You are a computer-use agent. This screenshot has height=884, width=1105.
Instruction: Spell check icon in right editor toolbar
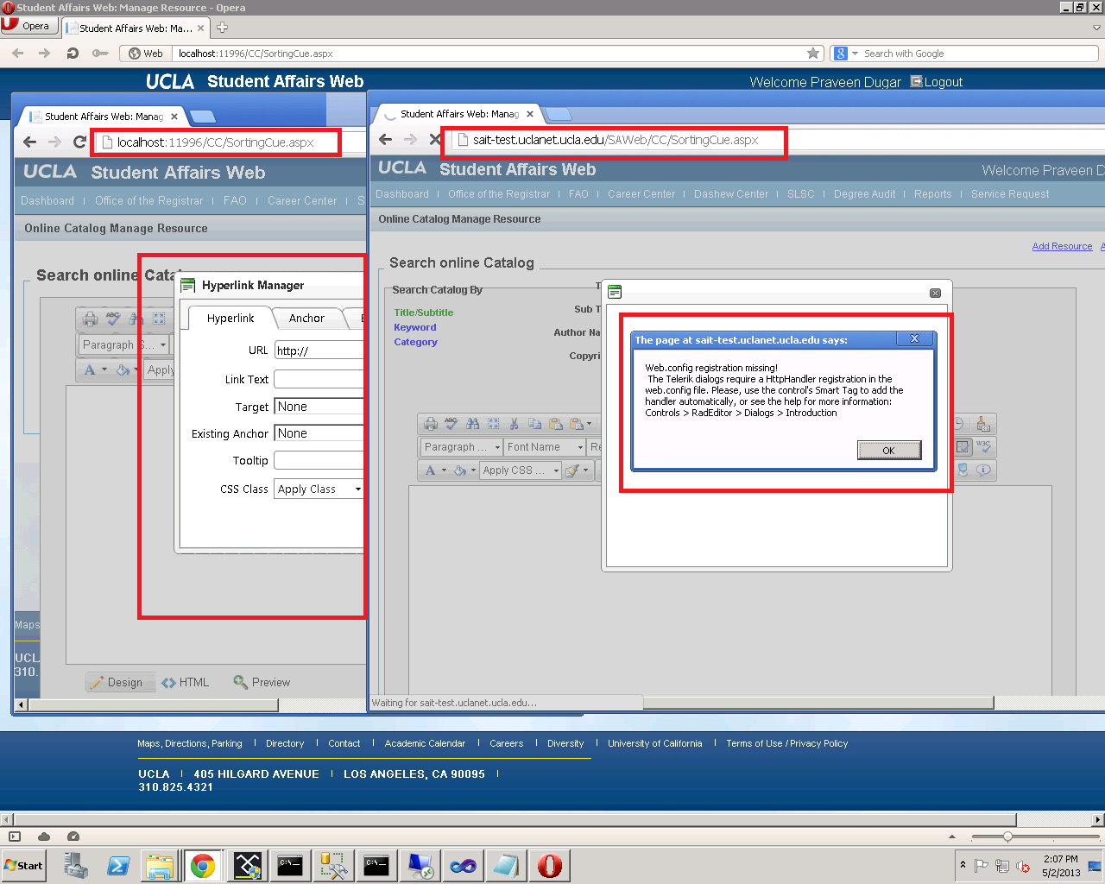(x=451, y=424)
